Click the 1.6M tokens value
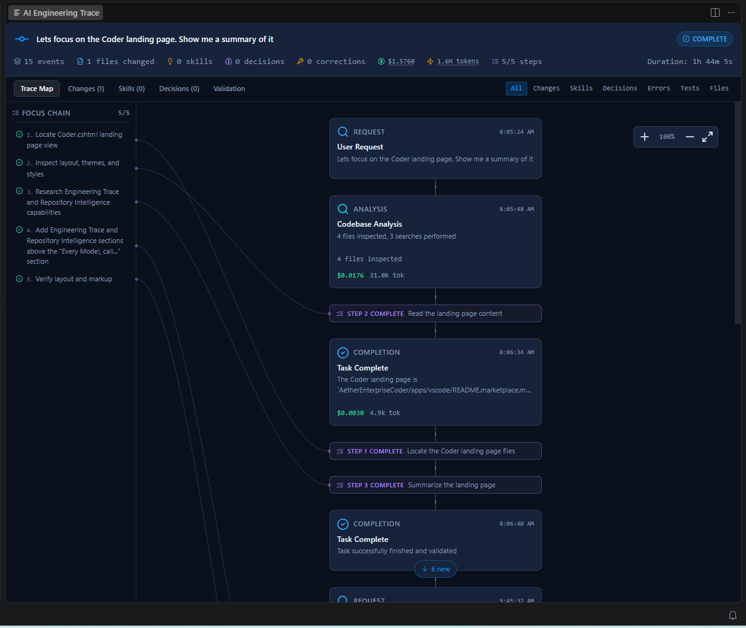The width and height of the screenshot is (746, 628). [x=458, y=62]
